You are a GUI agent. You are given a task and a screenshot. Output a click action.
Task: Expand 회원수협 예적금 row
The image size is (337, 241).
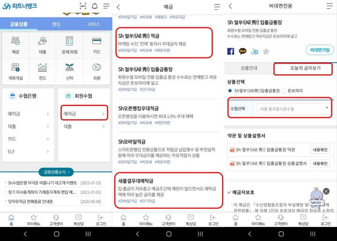pos(84,114)
